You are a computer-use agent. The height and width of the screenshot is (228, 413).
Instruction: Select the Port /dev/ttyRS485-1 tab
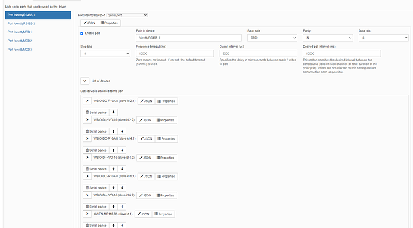coord(38,15)
